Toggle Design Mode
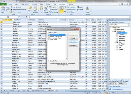Screen dimensions: 131x94 (46, 10)
